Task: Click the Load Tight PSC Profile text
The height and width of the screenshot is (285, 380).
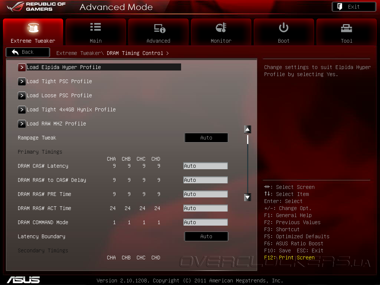Action: [x=59, y=81]
